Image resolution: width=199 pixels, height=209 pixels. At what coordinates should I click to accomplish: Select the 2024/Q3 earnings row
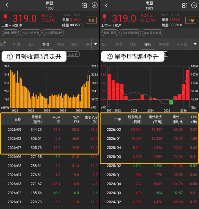tap(149, 193)
